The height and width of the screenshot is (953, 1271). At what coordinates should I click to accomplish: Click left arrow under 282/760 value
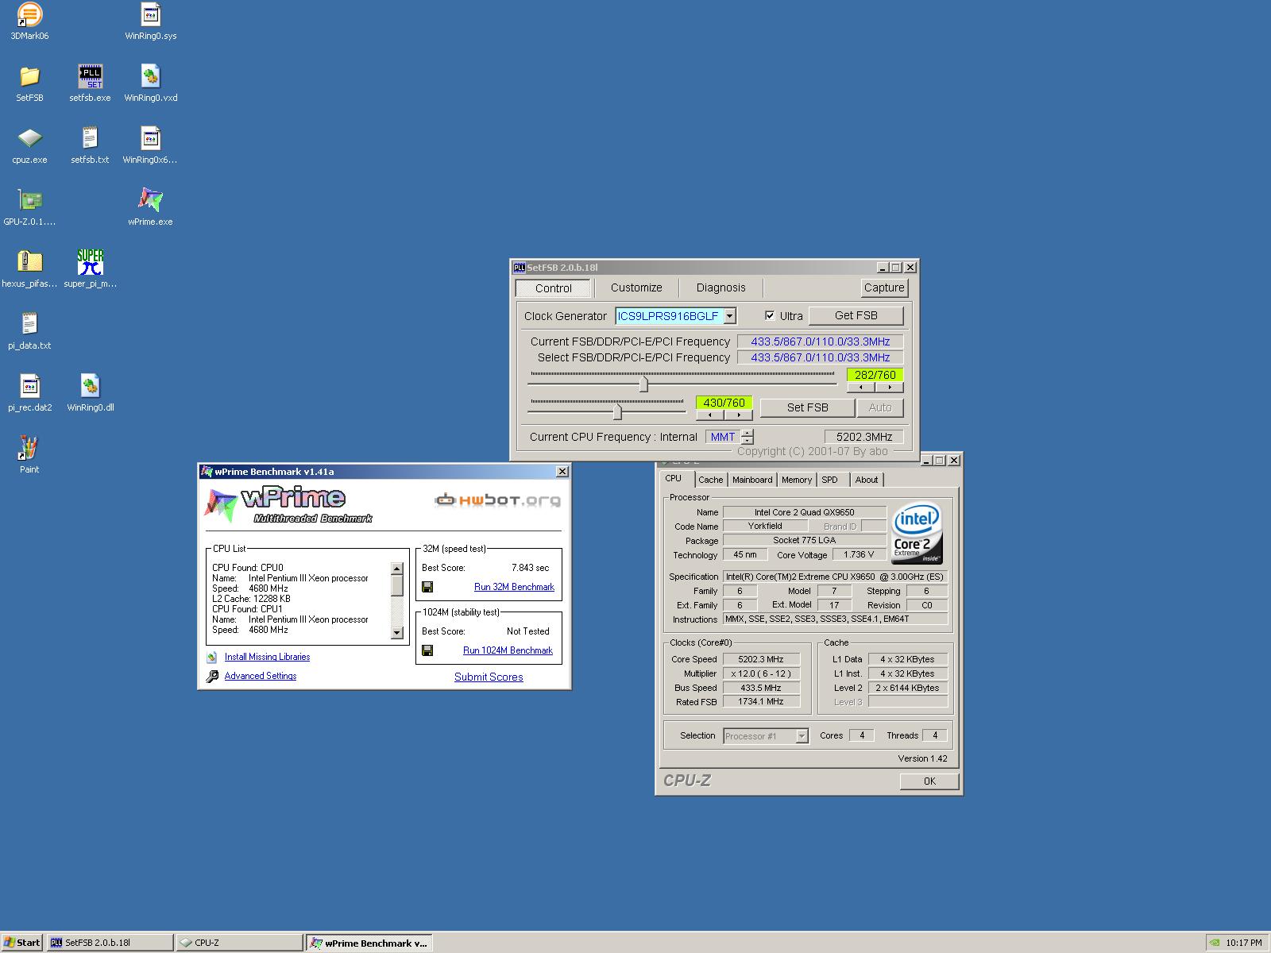(x=861, y=388)
